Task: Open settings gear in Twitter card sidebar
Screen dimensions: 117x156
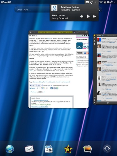Action: 94,38
